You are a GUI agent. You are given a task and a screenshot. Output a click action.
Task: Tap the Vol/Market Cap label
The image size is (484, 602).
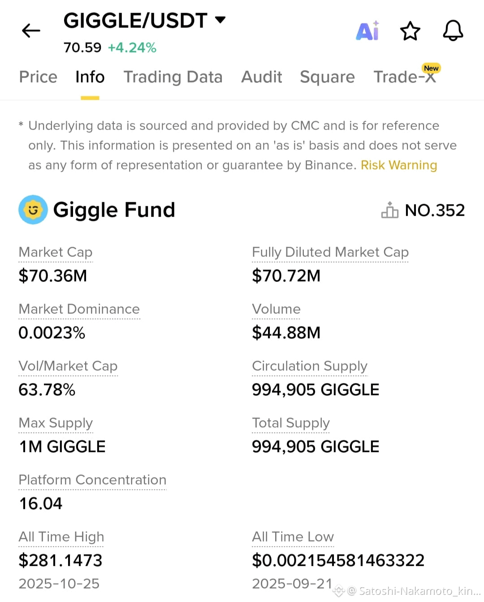68,366
